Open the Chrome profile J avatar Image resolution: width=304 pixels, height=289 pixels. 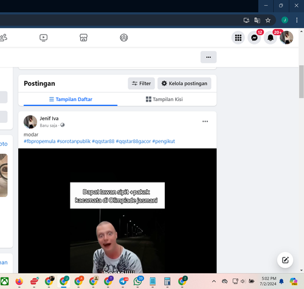(x=285, y=20)
